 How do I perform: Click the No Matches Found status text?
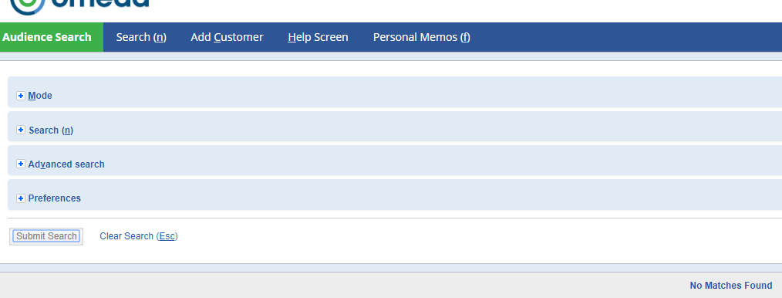pyautogui.click(x=730, y=286)
